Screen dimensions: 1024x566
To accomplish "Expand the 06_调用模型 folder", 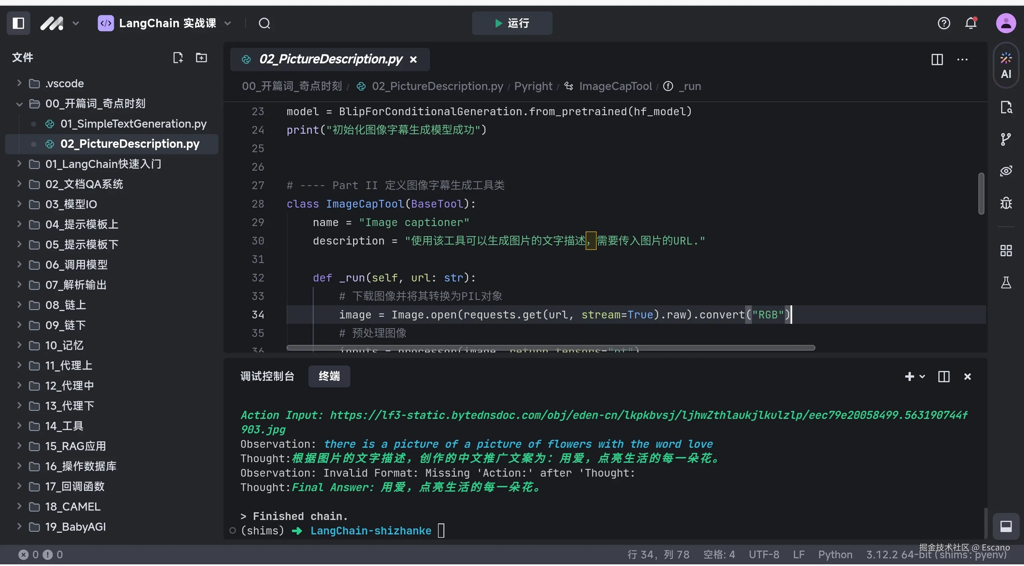I will [x=19, y=265].
